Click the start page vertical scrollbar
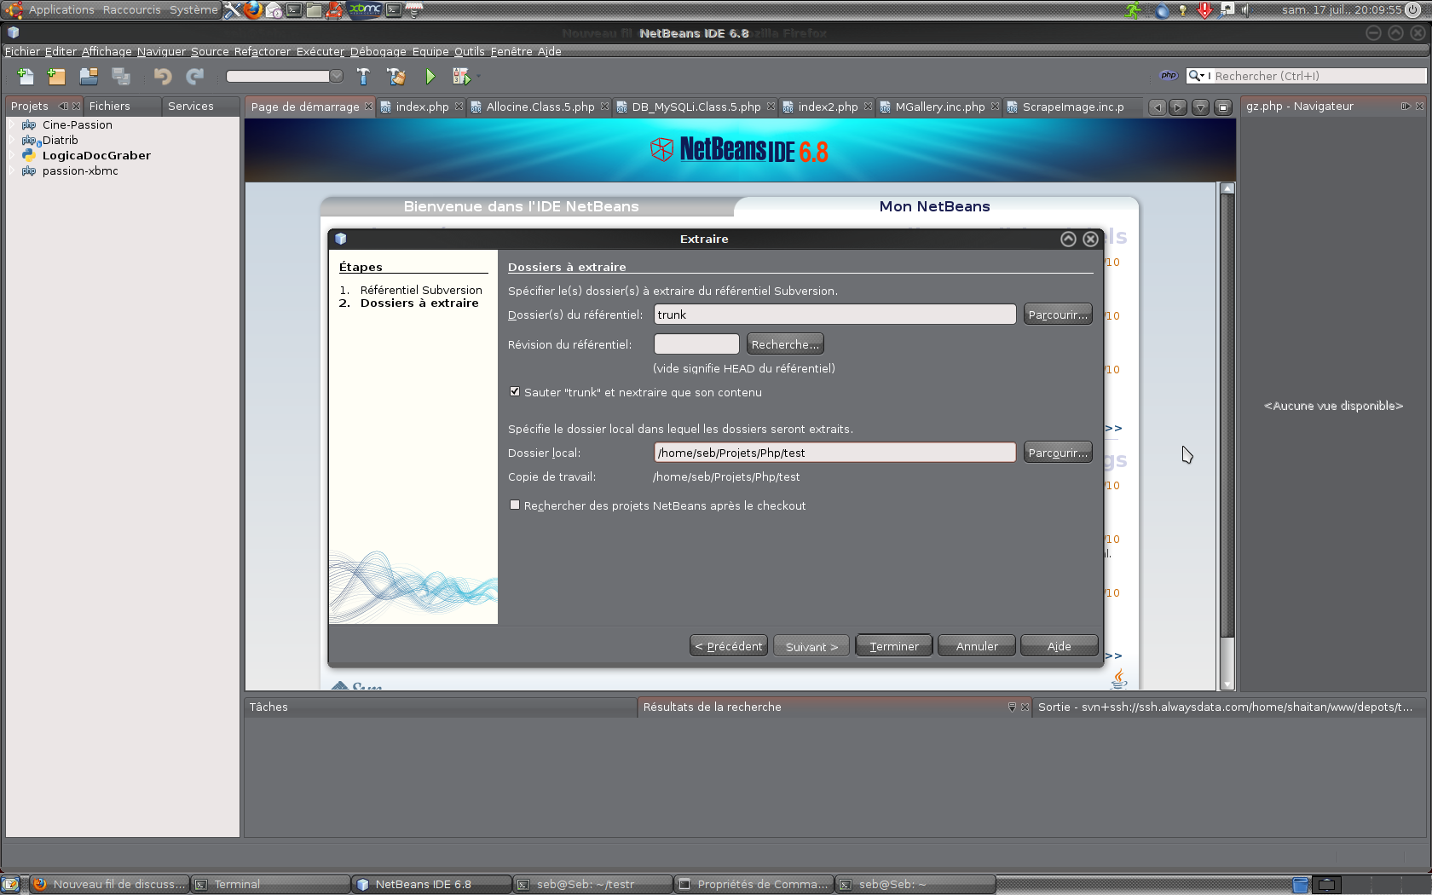This screenshot has width=1432, height=895. (x=1227, y=435)
